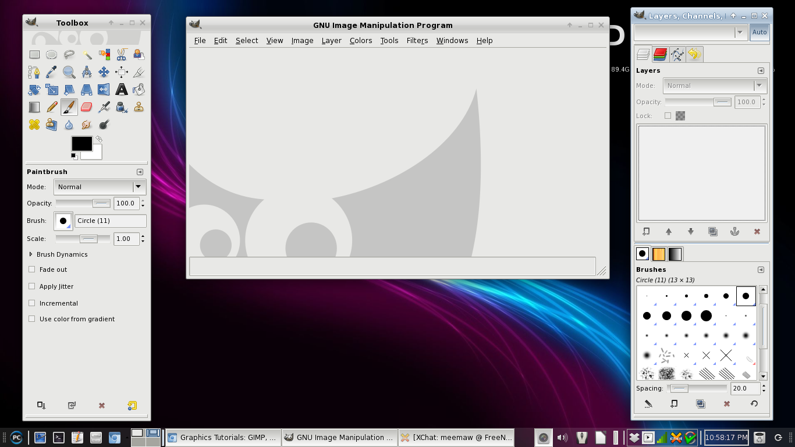
Task: Select the Ellipse Select tool
Action: tap(52, 55)
